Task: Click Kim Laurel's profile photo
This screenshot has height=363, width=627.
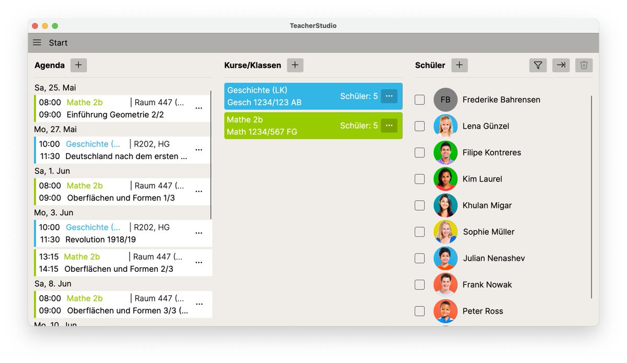Action: [x=446, y=179]
